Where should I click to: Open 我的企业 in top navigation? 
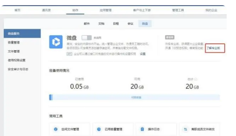pyautogui.click(x=211, y=10)
